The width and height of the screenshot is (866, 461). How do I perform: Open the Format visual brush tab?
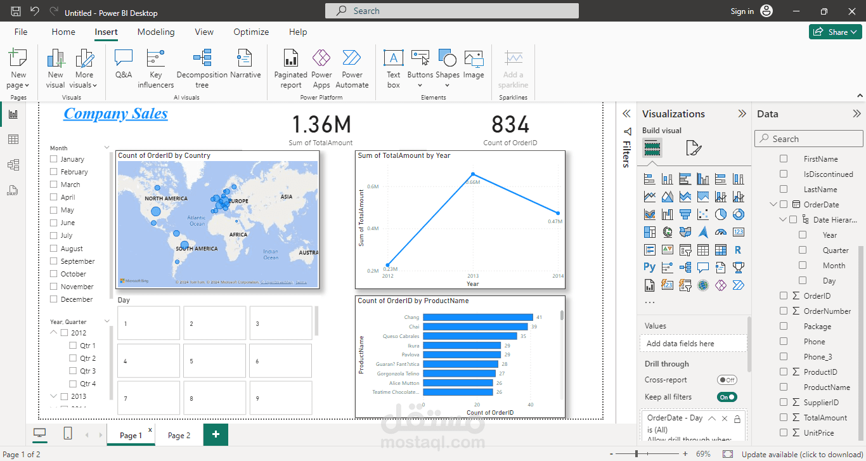pos(694,148)
